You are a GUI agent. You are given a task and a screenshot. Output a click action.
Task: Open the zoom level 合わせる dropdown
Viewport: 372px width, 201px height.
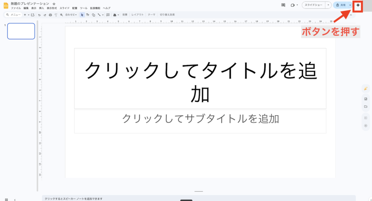pos(71,15)
